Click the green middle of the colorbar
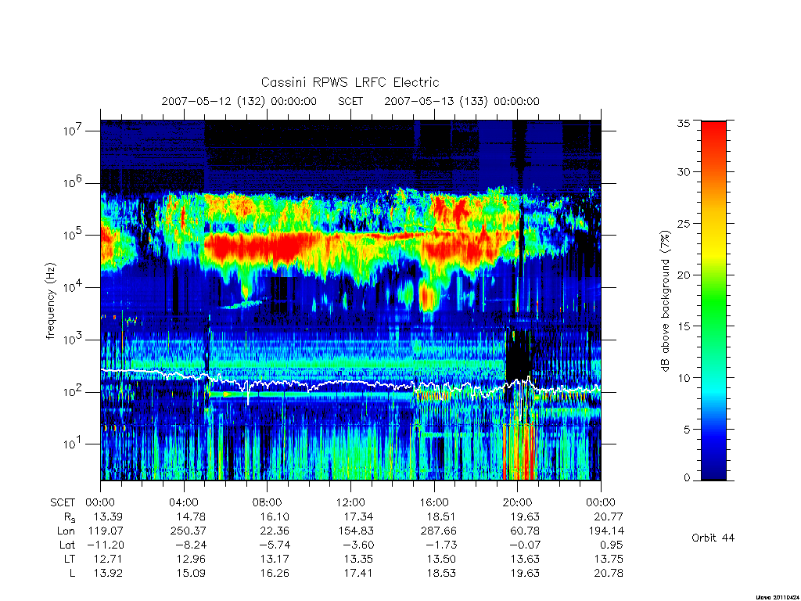 713,301
